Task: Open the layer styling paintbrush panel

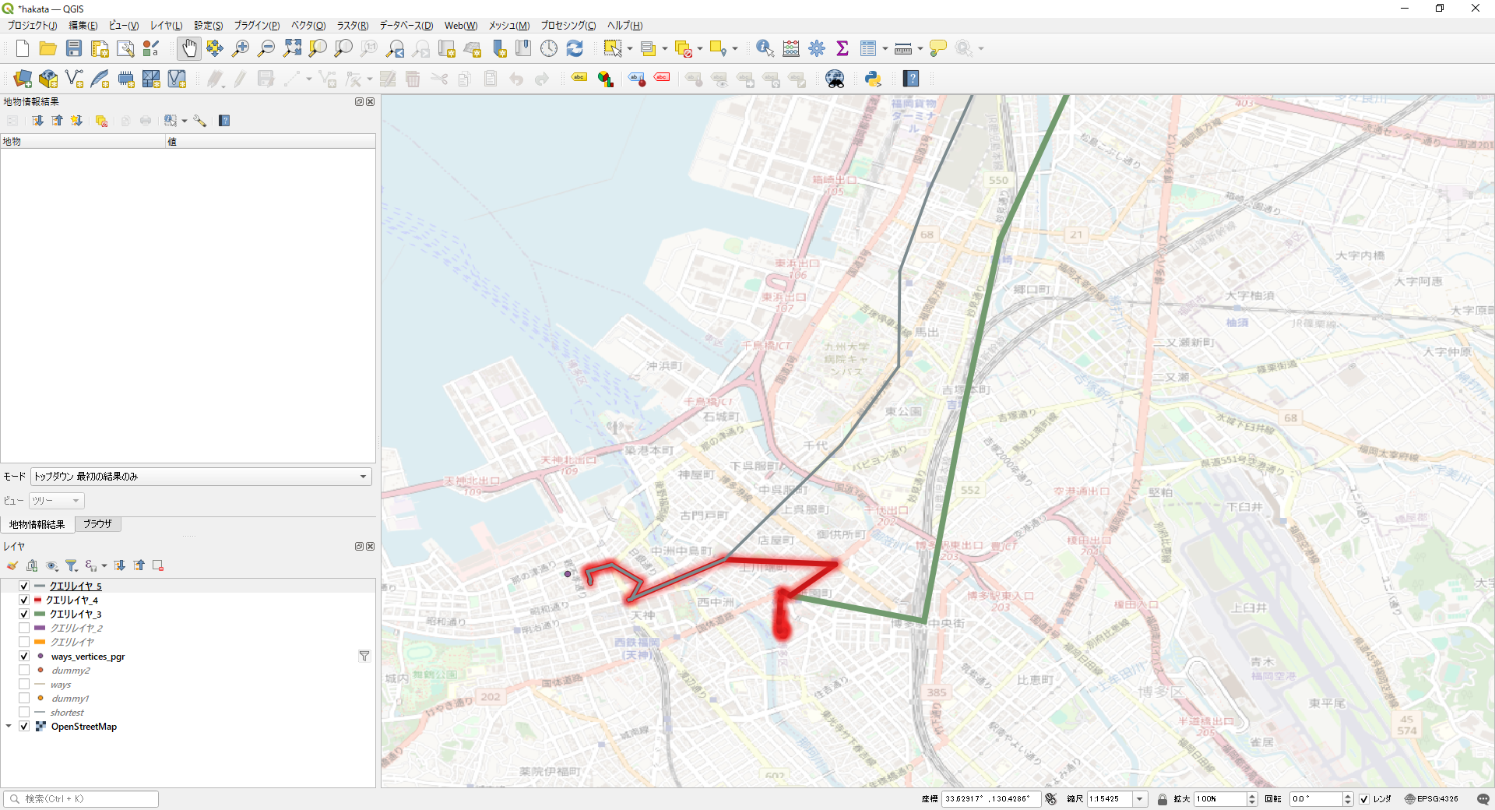Action: (12, 565)
